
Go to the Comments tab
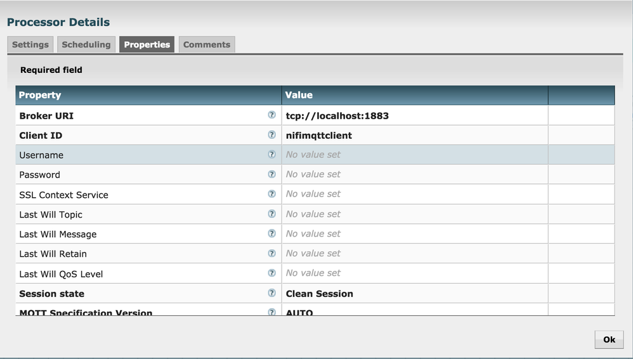pyautogui.click(x=207, y=44)
